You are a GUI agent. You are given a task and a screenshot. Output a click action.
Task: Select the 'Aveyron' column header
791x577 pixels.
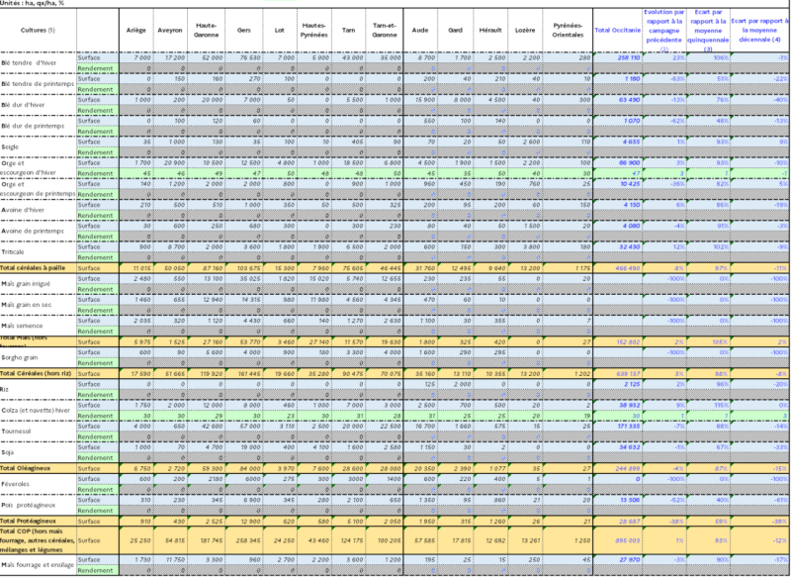170,31
